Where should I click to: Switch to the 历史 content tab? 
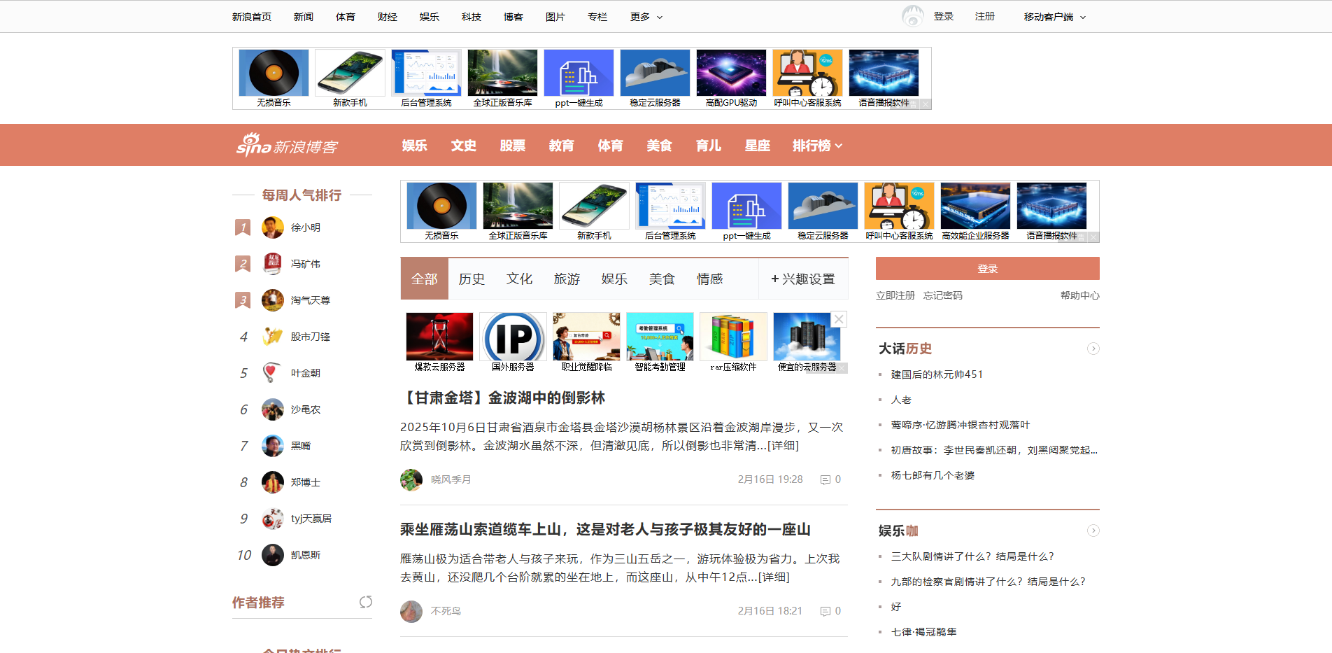pos(472,278)
